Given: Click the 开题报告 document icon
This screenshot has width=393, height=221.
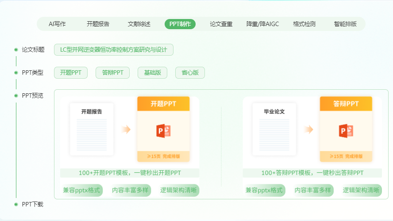Looking at the screenshot, I should pyautogui.click(x=92, y=129).
